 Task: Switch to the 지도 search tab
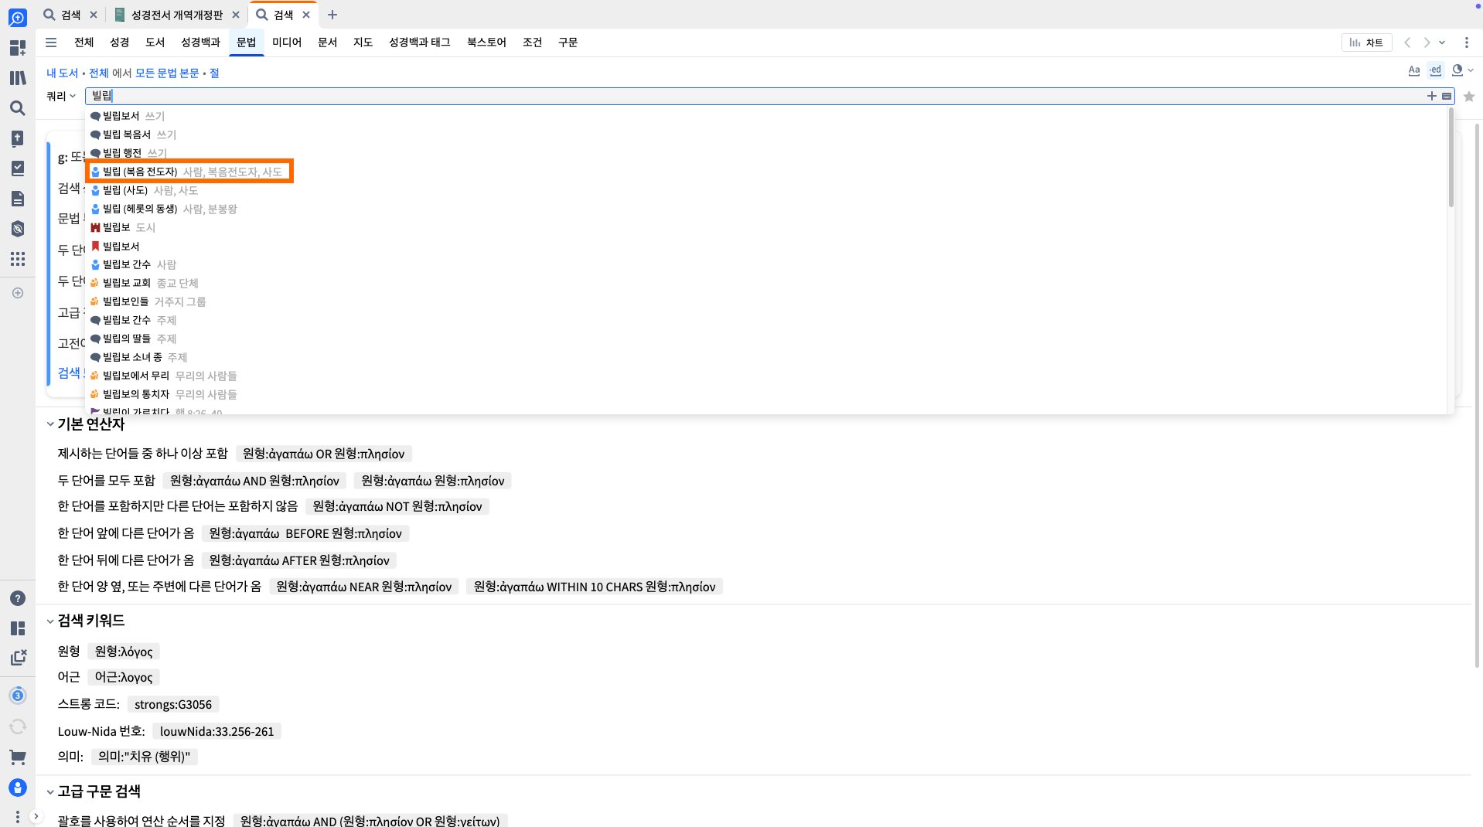tap(363, 43)
